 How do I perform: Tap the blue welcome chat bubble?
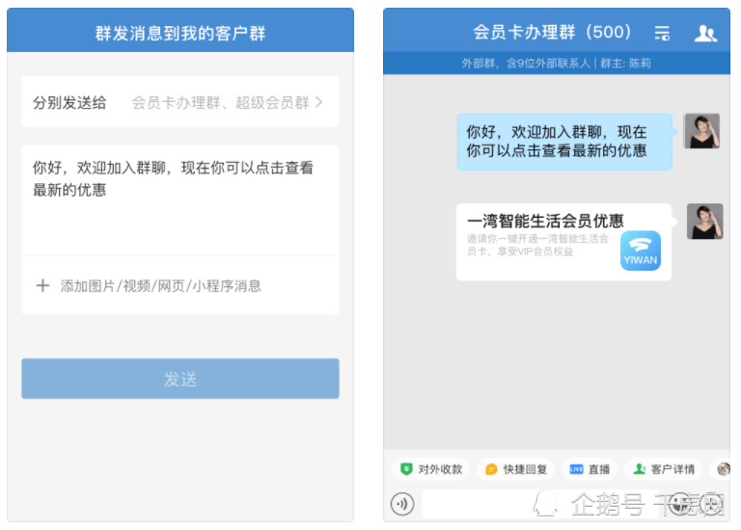564,142
